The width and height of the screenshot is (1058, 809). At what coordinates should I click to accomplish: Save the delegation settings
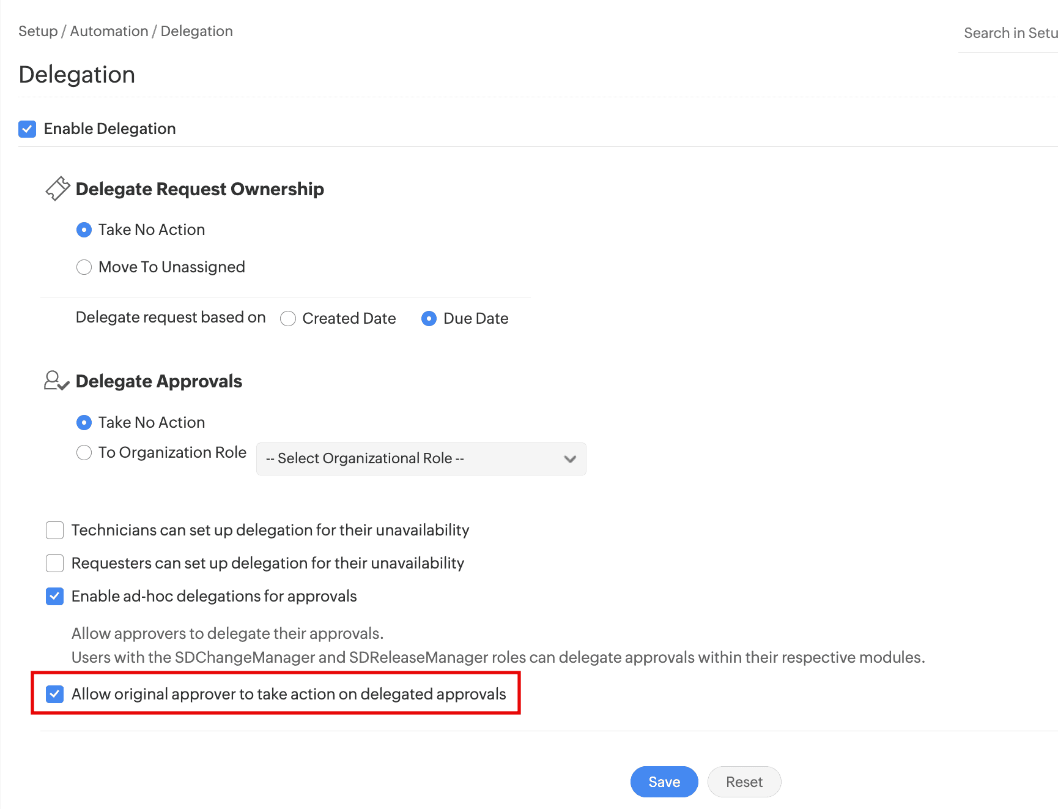tap(664, 781)
